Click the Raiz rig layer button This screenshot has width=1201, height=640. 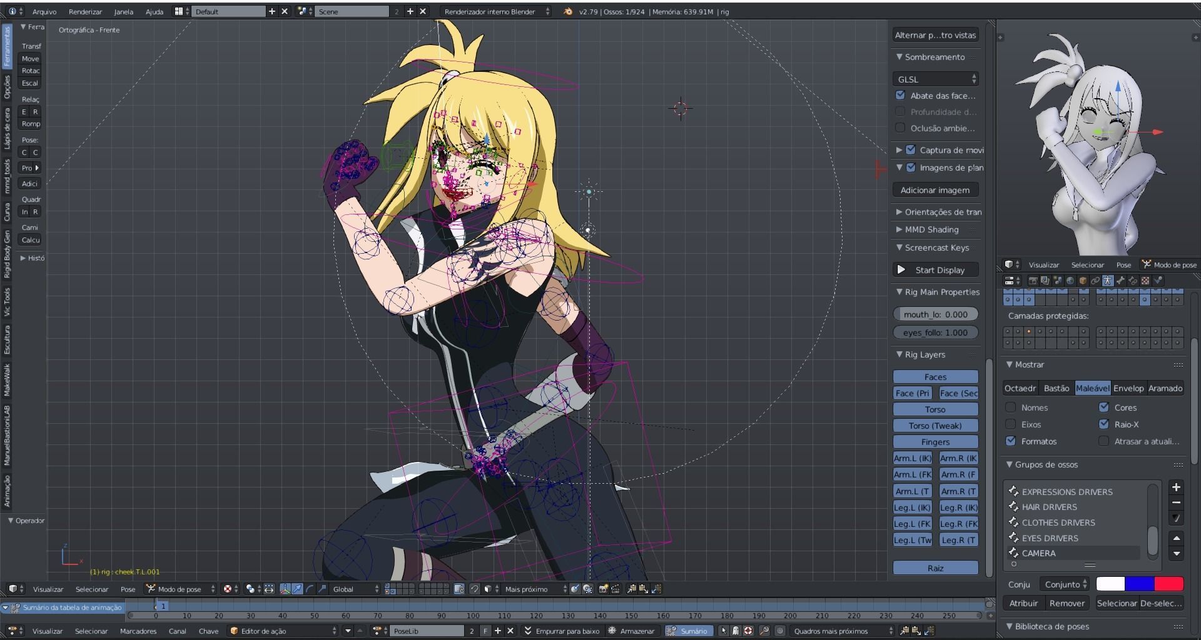(936, 568)
